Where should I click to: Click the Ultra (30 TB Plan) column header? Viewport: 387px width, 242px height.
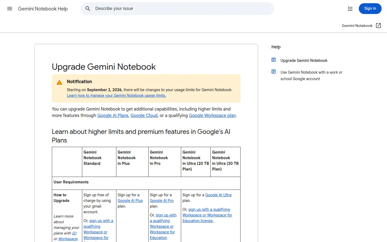(225, 162)
